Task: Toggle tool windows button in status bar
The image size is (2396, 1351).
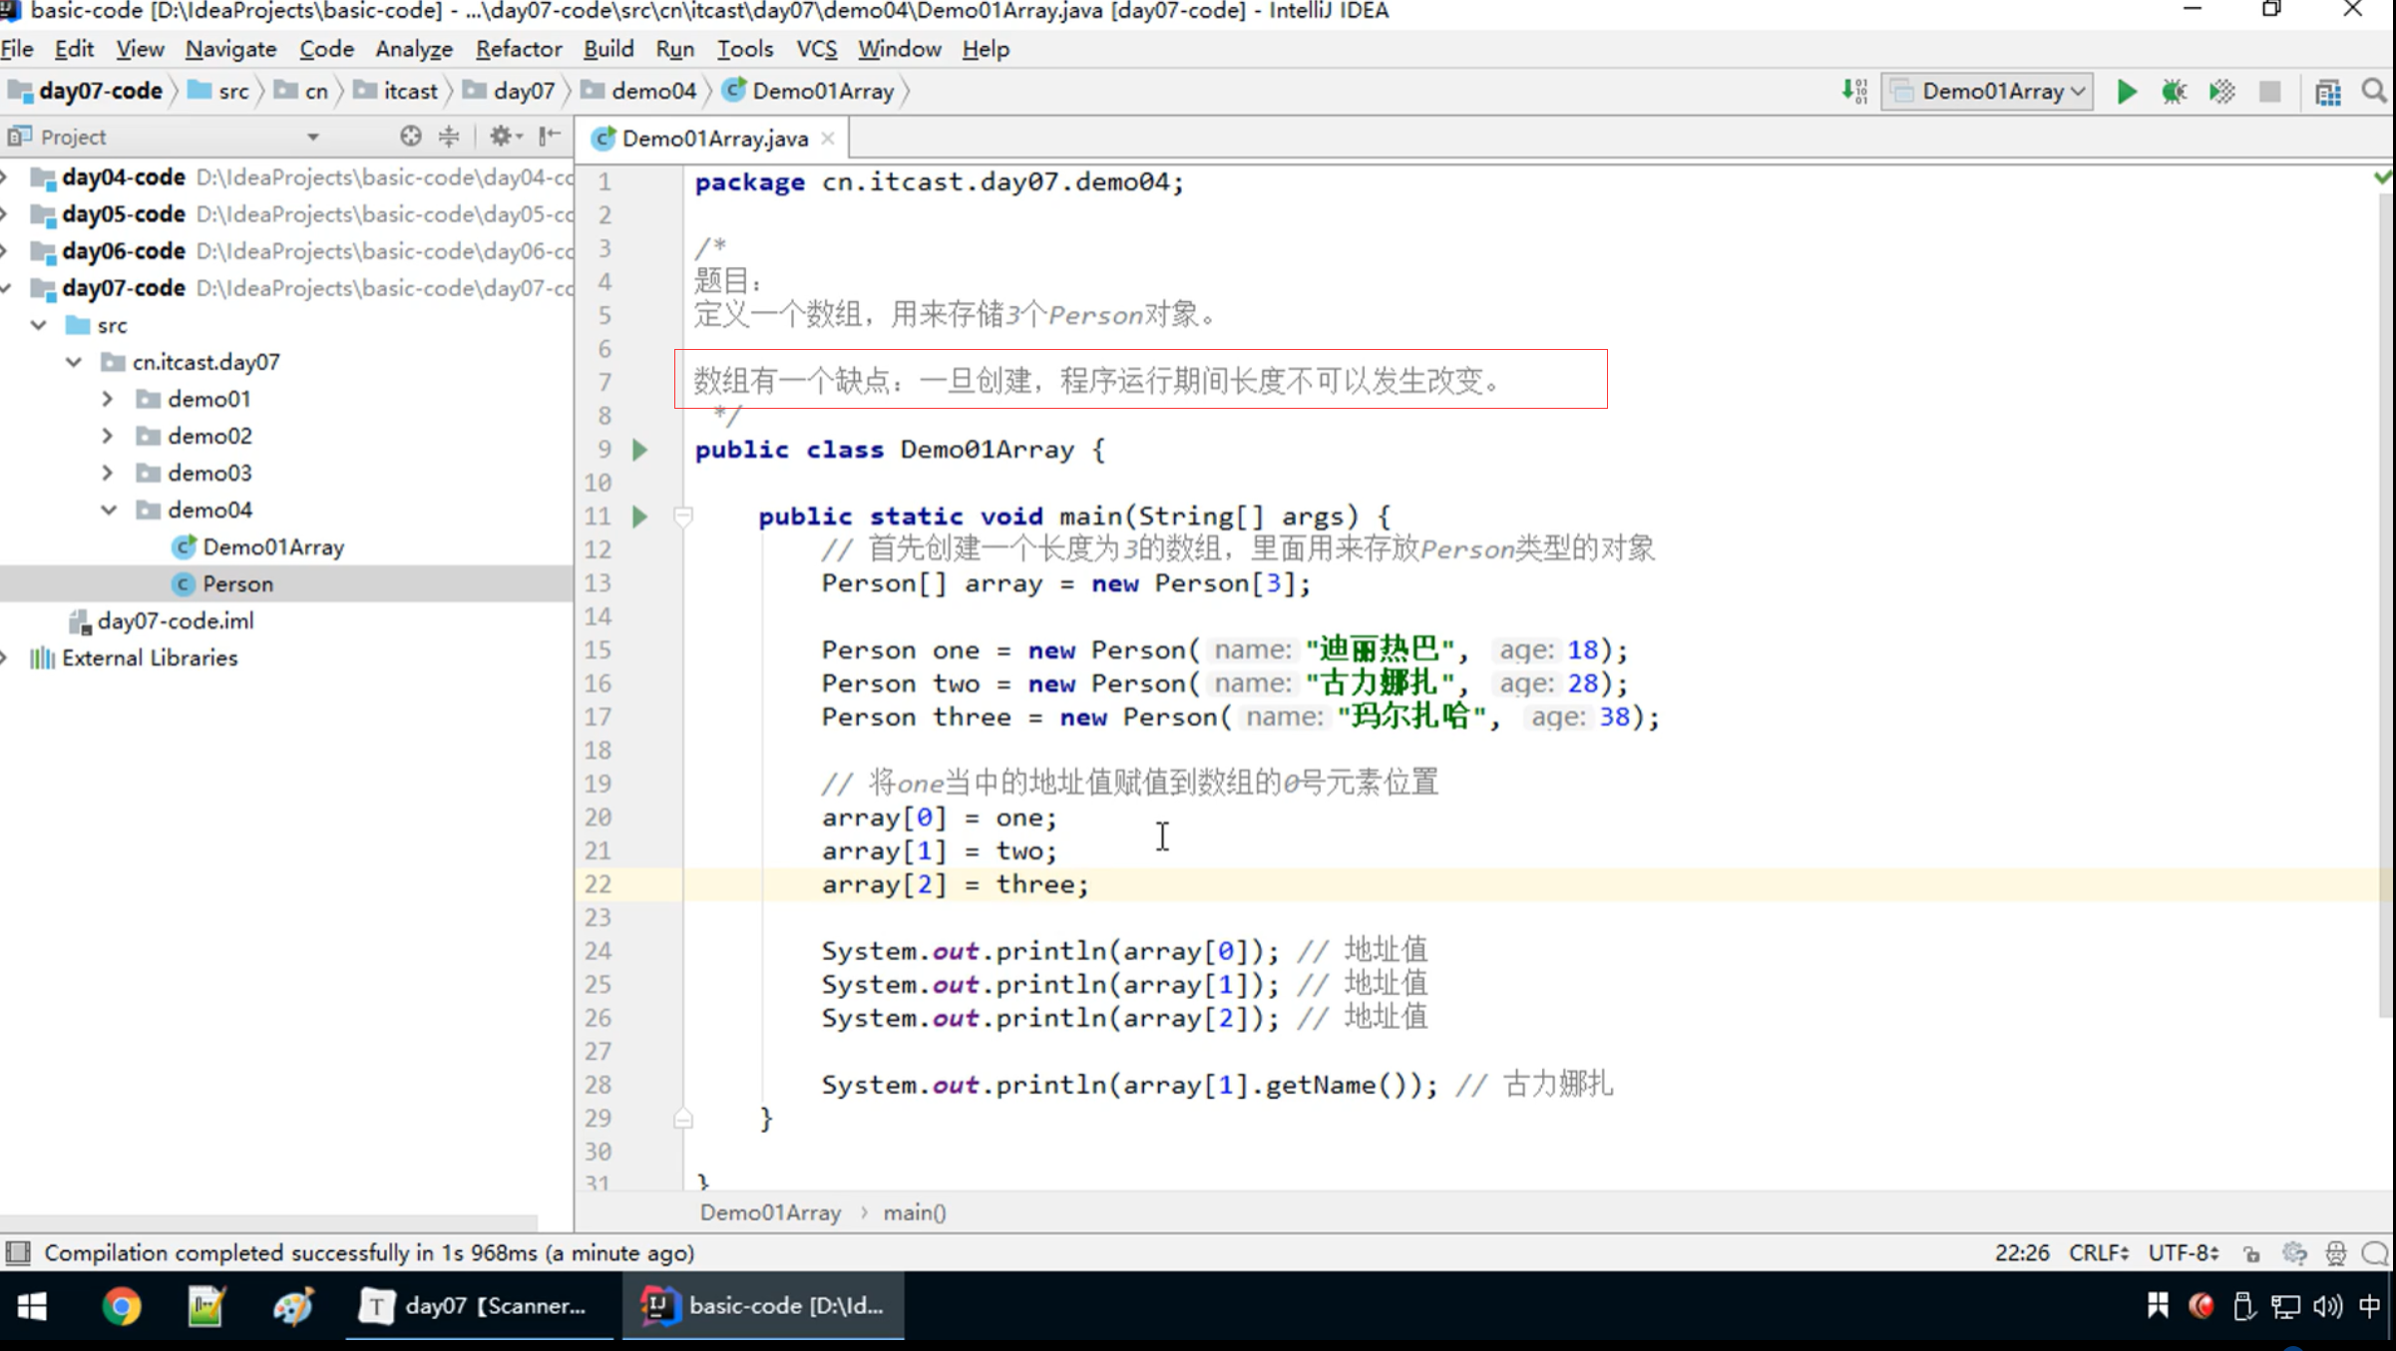Action: point(18,1253)
